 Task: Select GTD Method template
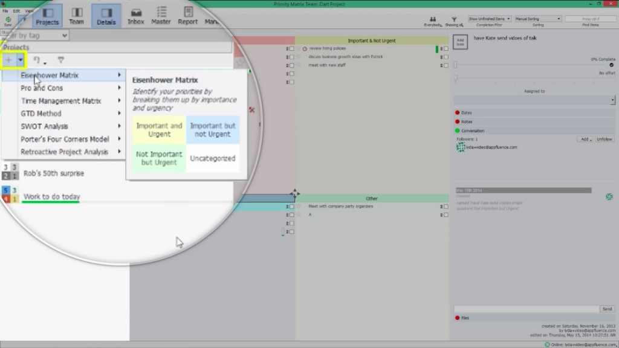64,114
